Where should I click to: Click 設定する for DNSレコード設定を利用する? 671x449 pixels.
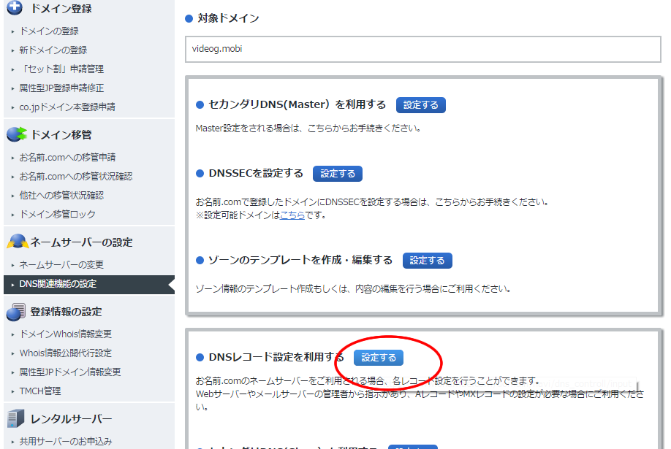point(379,358)
